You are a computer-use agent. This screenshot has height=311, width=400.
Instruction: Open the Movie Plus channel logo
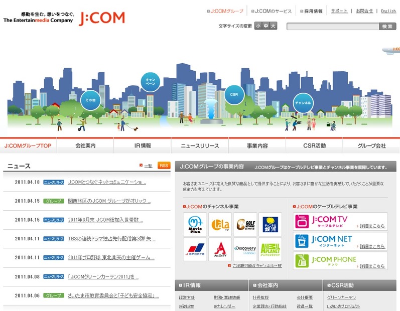[x=195, y=224]
